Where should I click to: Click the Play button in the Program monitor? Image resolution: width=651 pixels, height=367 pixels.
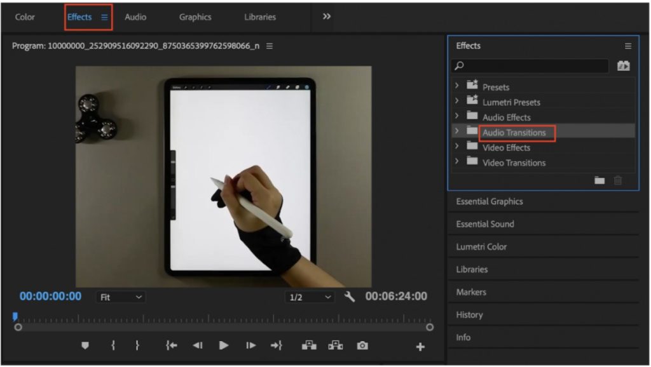224,345
